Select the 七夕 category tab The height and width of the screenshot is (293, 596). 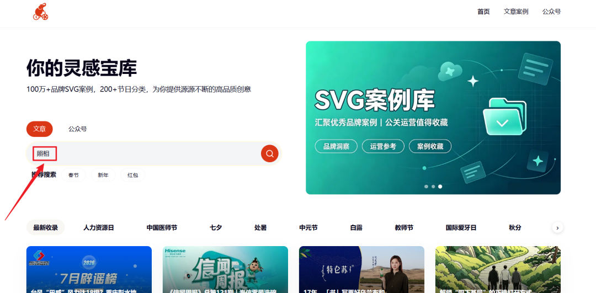click(x=216, y=228)
